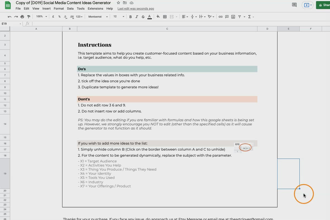Image resolution: width=330 pixels, height=220 pixels.
Task: Click the Insert link icon
Action: [x=221, y=17]
